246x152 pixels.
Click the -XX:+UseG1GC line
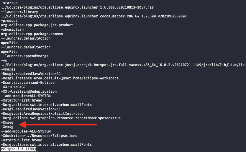pyautogui.click(x=13, y=87)
